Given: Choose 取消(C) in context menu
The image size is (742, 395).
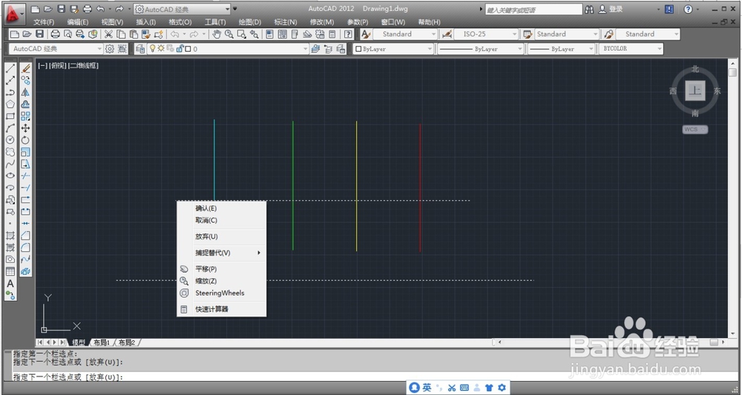Looking at the screenshot, I should (221, 220).
